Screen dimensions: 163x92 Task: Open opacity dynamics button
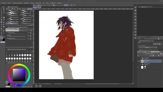(x=31, y=36)
